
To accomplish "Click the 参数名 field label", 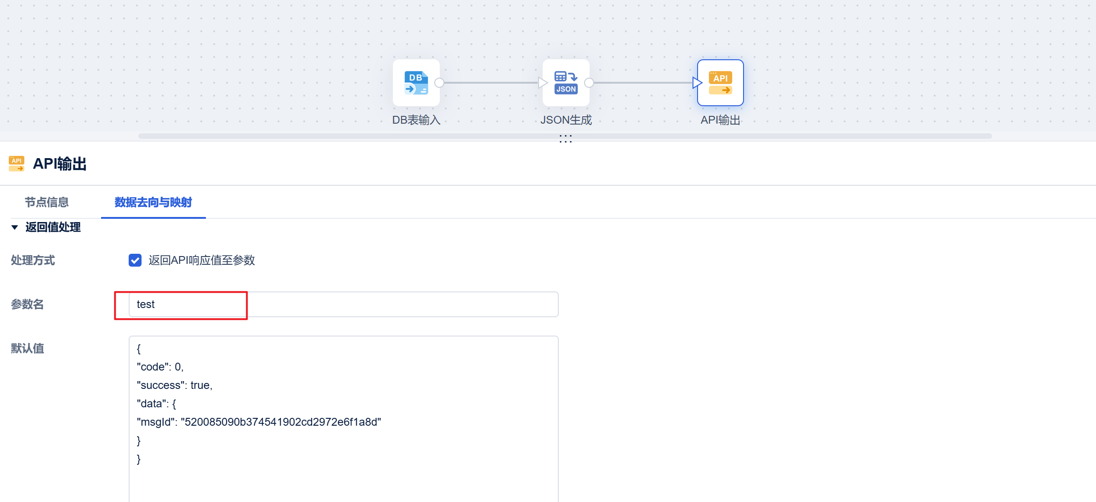I will 27,304.
